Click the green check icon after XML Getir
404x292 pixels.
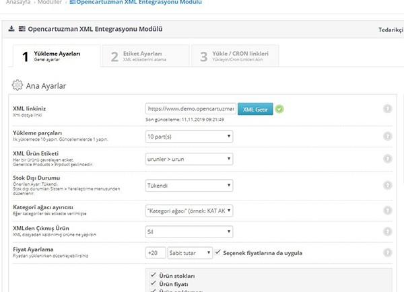coord(279,109)
